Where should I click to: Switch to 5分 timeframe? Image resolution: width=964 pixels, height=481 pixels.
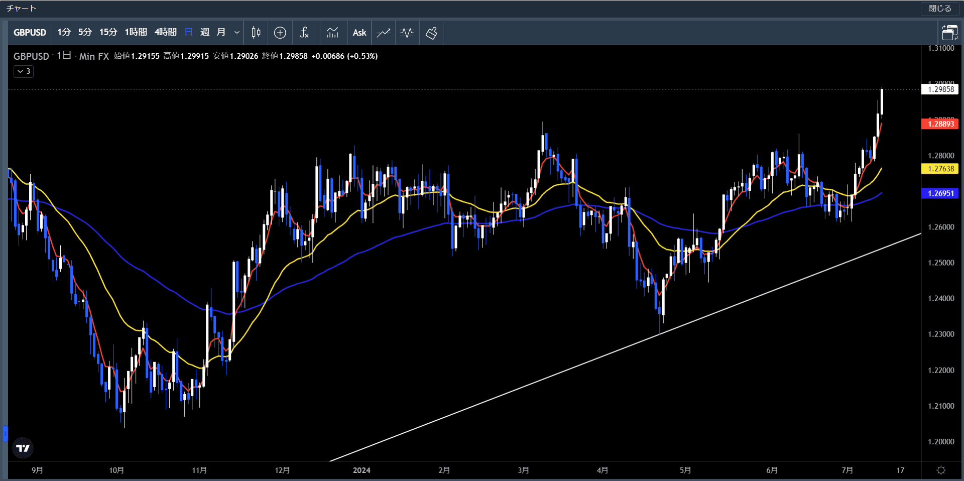pos(85,32)
